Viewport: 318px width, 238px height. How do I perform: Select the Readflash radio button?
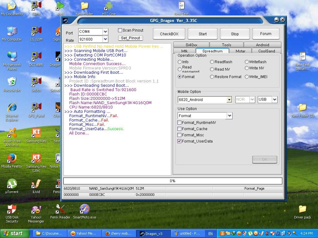point(212,62)
